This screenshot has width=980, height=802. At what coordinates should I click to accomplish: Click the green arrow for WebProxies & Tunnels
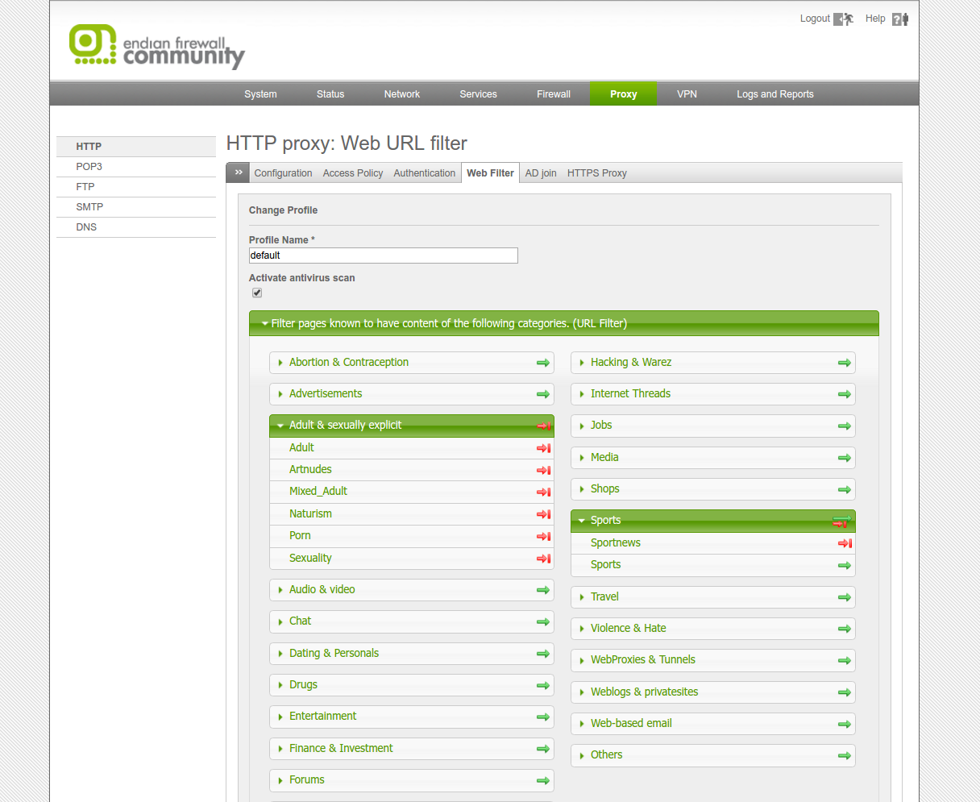coord(845,660)
